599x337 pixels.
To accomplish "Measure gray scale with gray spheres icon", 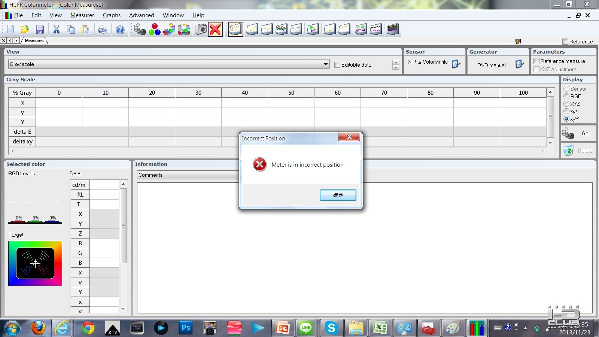I will (x=140, y=29).
